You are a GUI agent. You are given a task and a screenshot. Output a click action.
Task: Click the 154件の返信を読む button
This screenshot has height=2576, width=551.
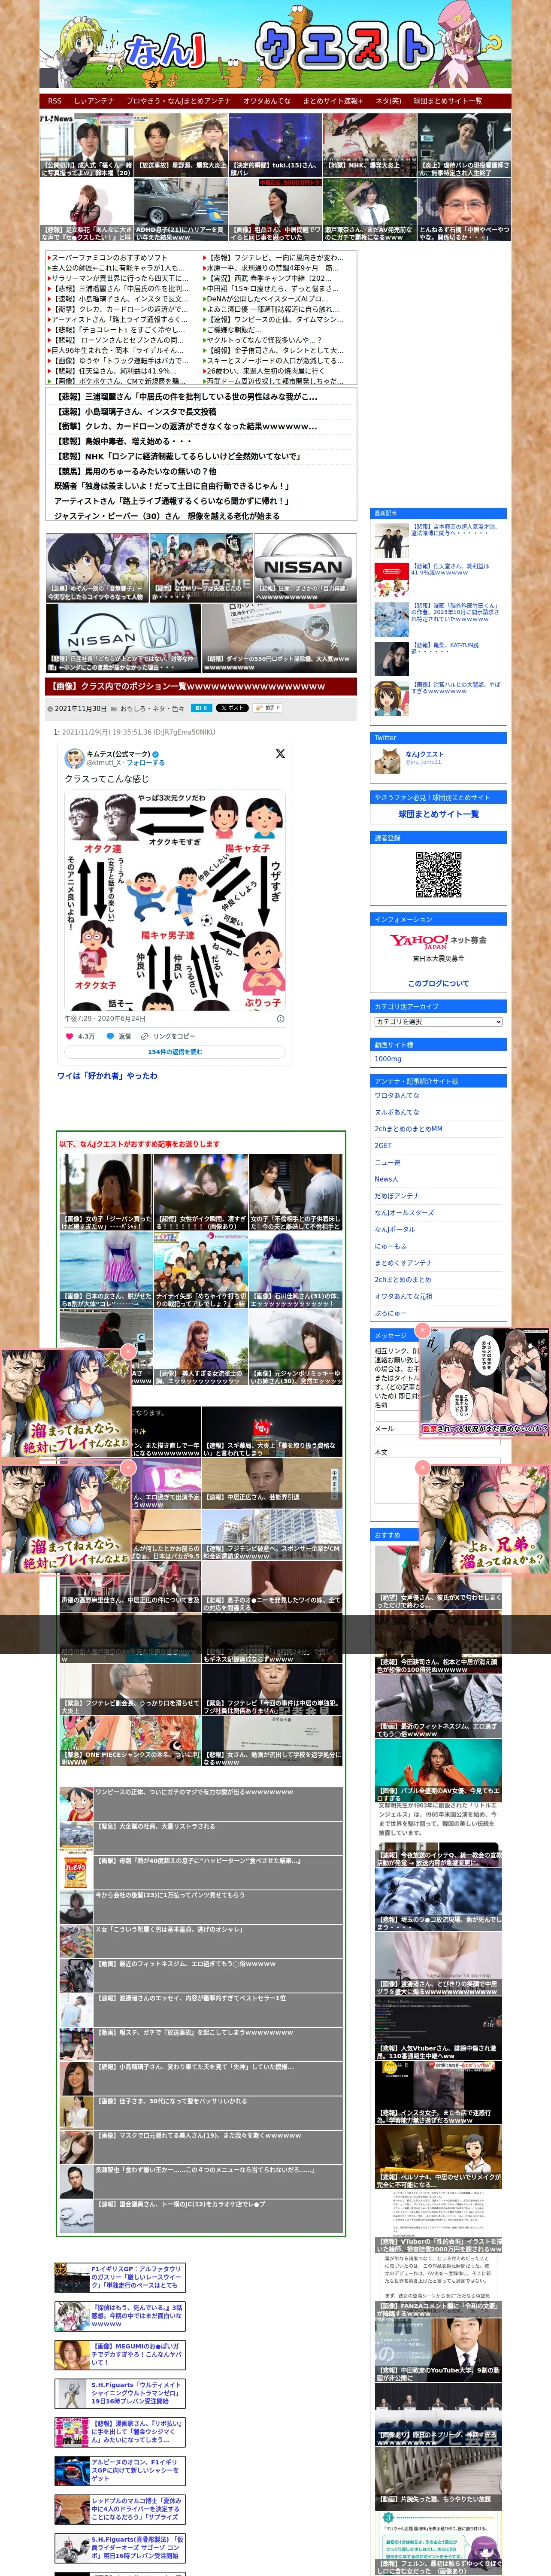pyautogui.click(x=175, y=1052)
